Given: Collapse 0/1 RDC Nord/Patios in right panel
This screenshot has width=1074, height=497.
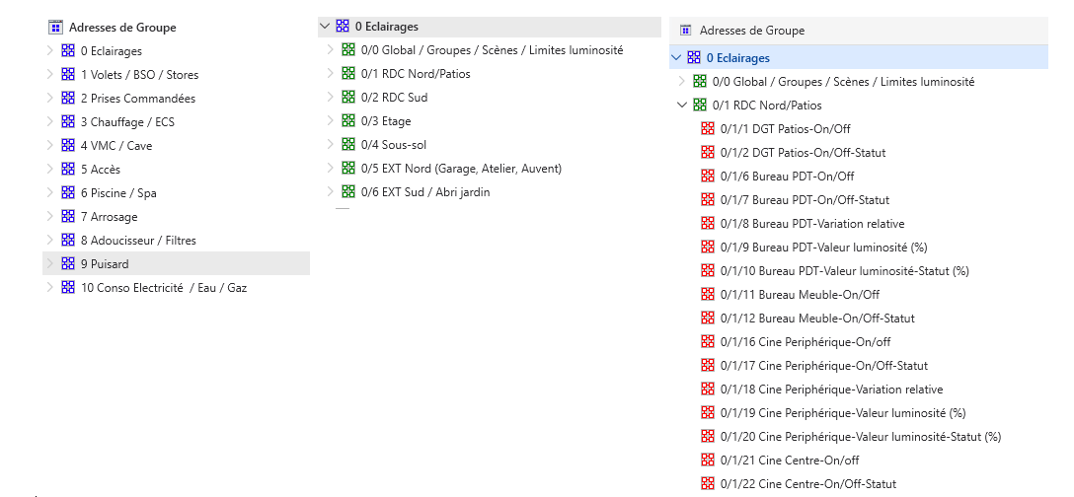Looking at the screenshot, I should click(681, 105).
